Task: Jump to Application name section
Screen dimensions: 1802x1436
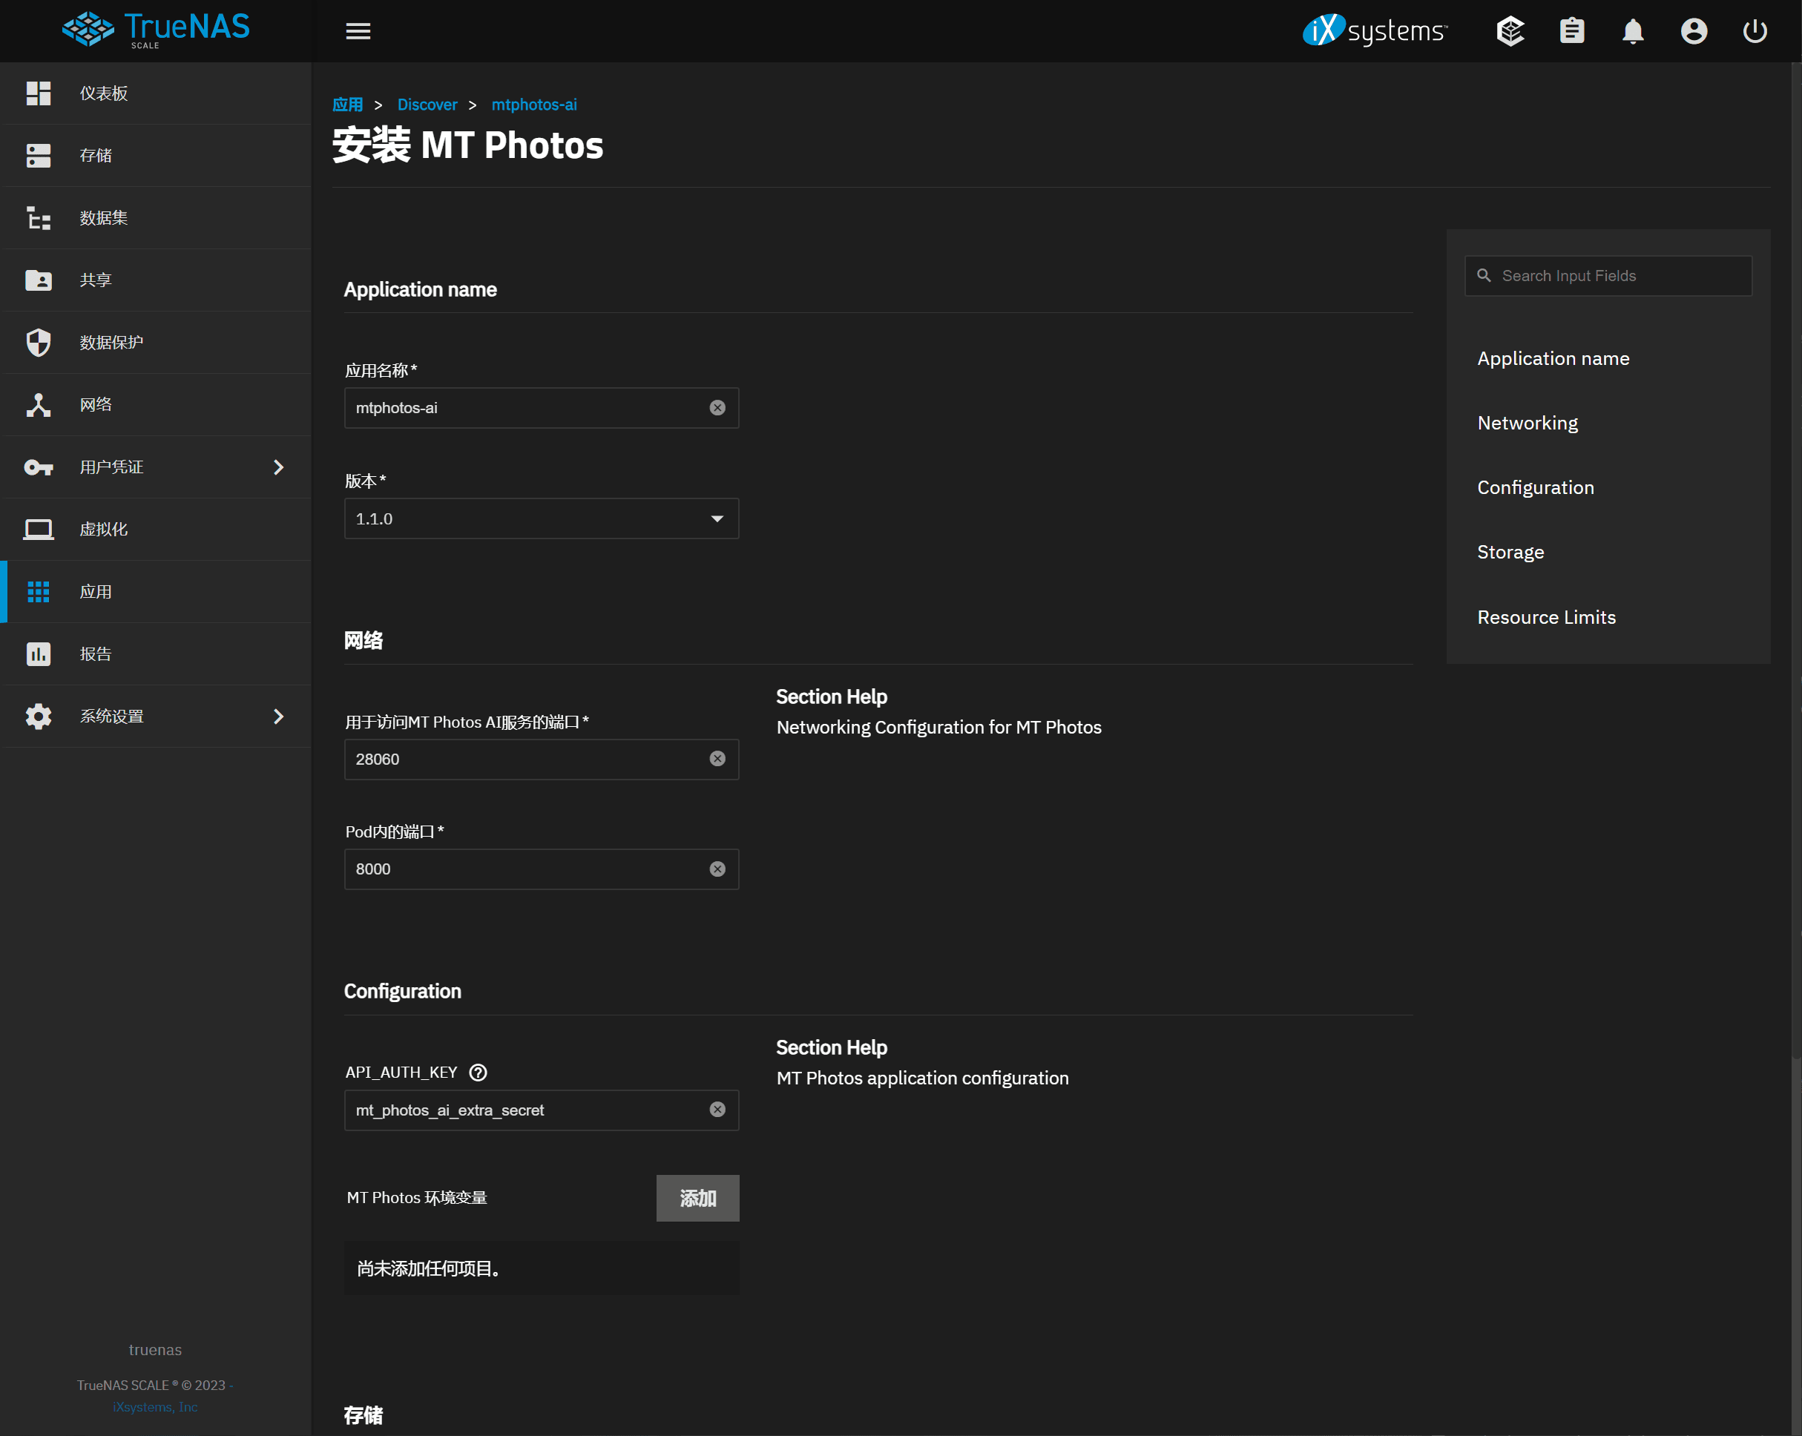Action: pyautogui.click(x=1553, y=358)
